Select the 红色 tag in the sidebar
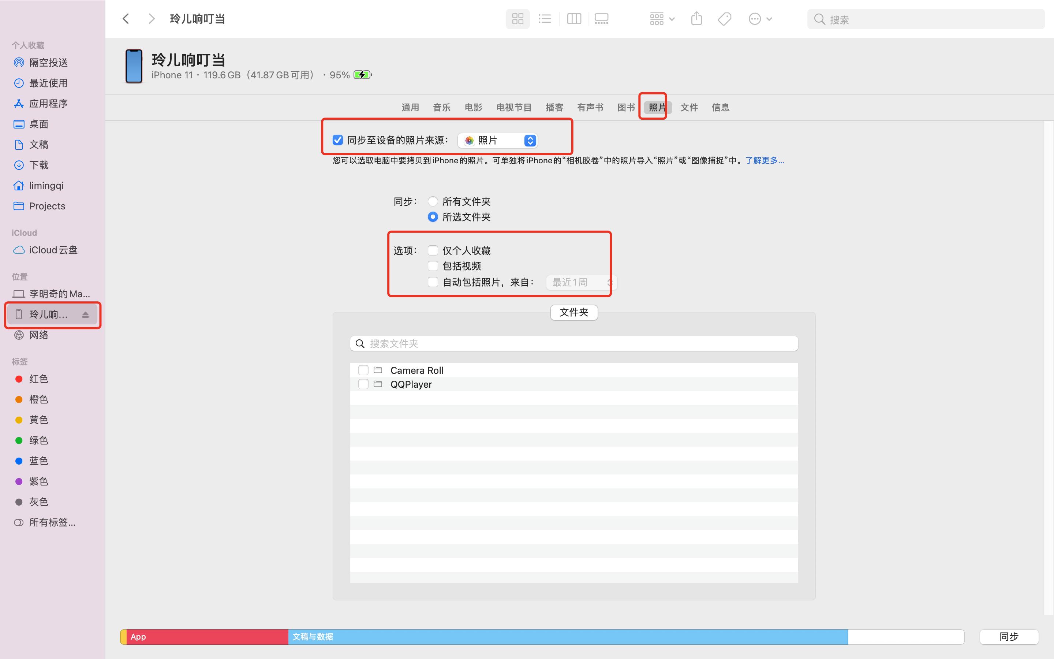Screen dimensions: 1054x659 pyautogui.click(x=38, y=379)
